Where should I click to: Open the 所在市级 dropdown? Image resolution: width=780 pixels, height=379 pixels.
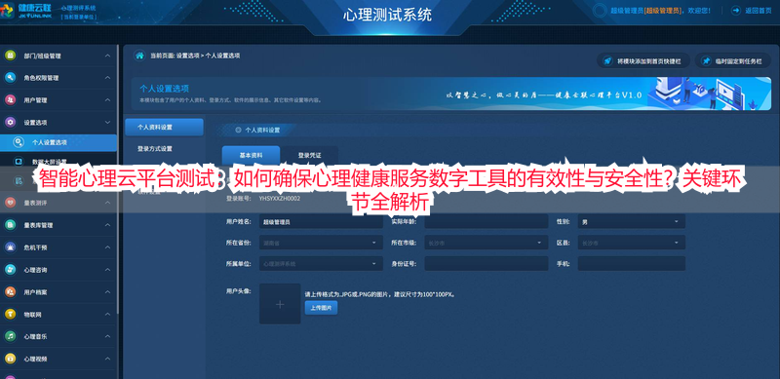486,243
